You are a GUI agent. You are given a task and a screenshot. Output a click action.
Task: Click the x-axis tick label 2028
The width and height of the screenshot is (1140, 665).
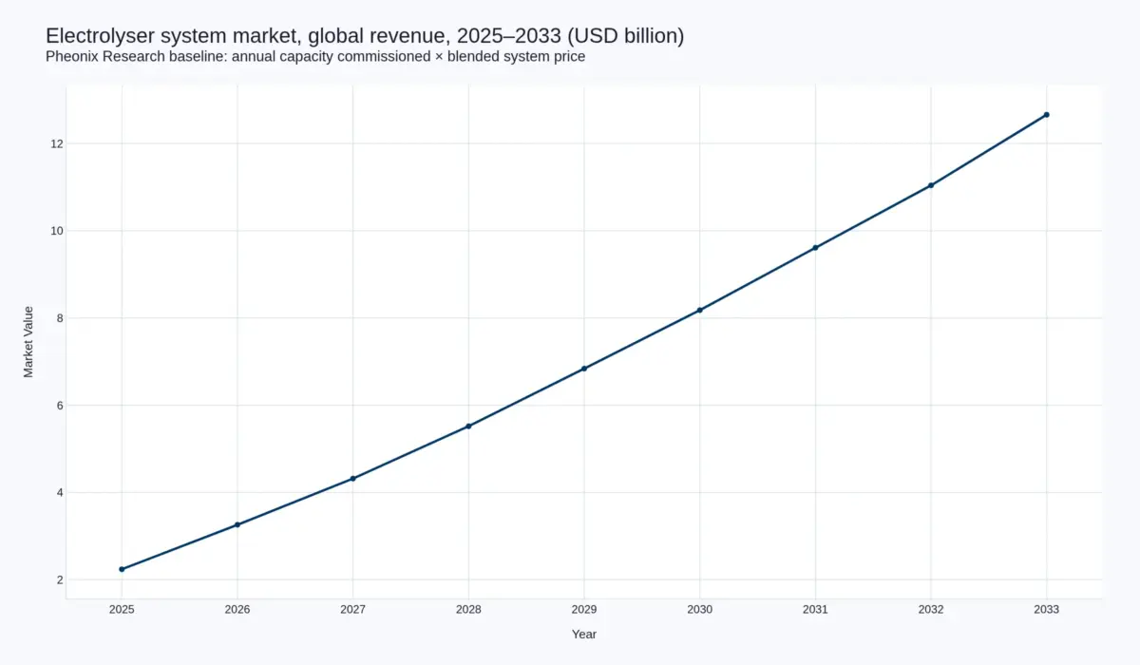pos(468,610)
